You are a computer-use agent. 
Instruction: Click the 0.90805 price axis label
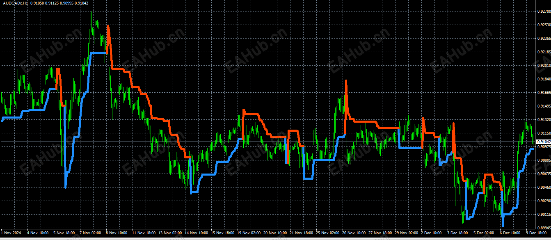544,160
